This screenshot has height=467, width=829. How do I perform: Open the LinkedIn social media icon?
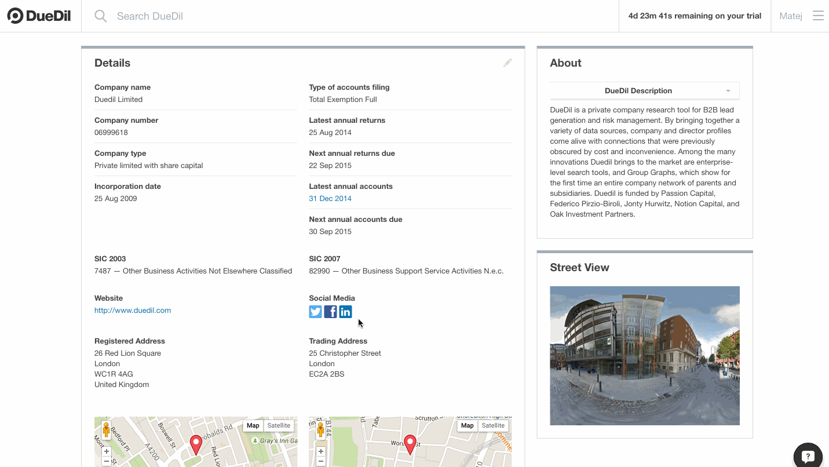[346, 312]
